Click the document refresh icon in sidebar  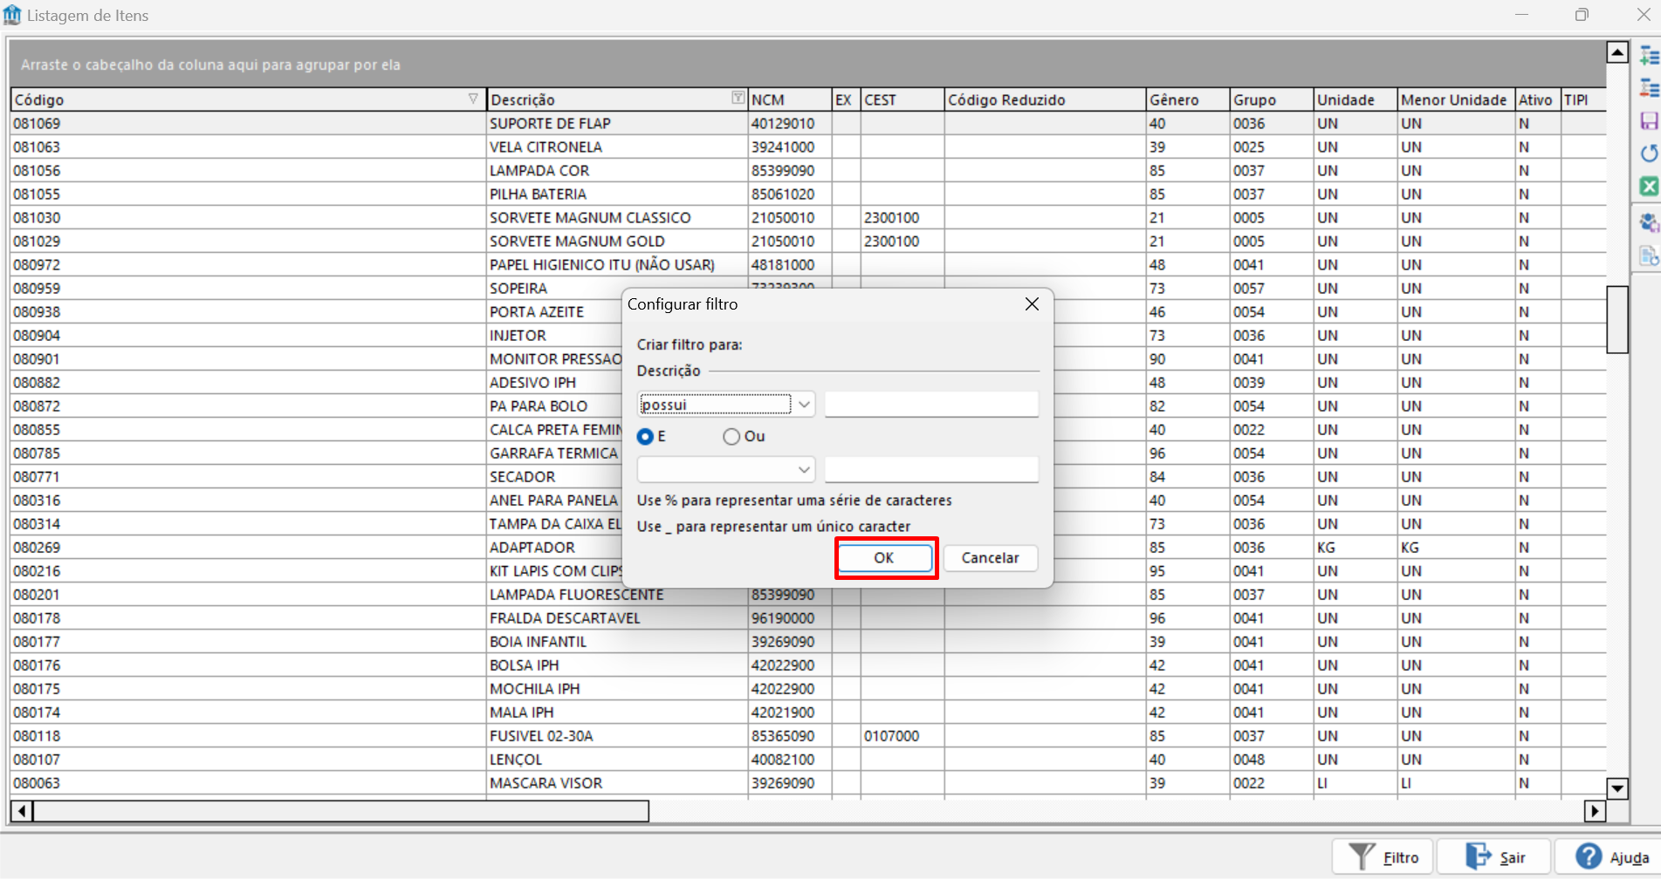(1649, 256)
